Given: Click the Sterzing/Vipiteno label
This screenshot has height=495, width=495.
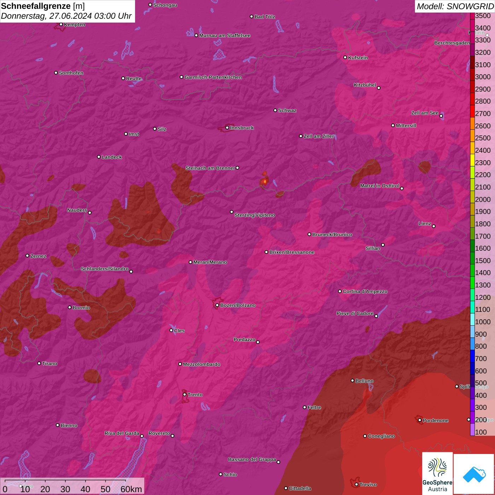Looking at the screenshot, I should click(255, 215).
